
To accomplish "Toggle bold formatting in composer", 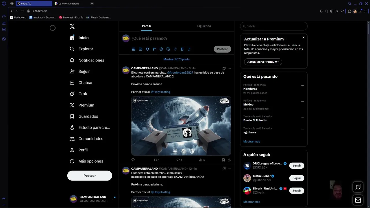I will pos(182,49).
